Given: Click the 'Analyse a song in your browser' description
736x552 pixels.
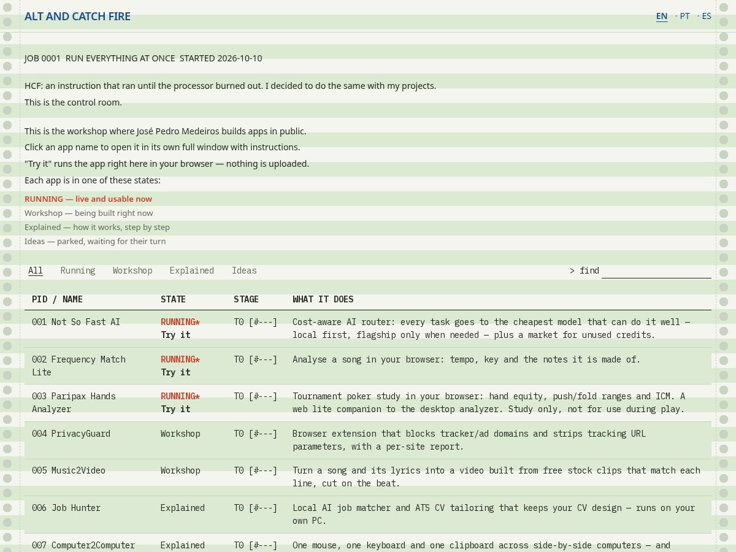Looking at the screenshot, I should pyautogui.click(x=466, y=359).
